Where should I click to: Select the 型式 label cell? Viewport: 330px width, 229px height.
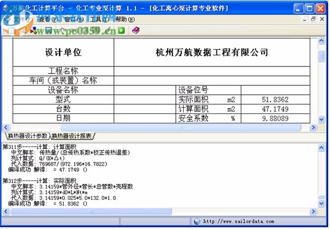click(x=64, y=100)
